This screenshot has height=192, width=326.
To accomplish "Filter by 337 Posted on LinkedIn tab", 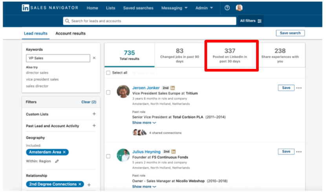I will 230,55.
